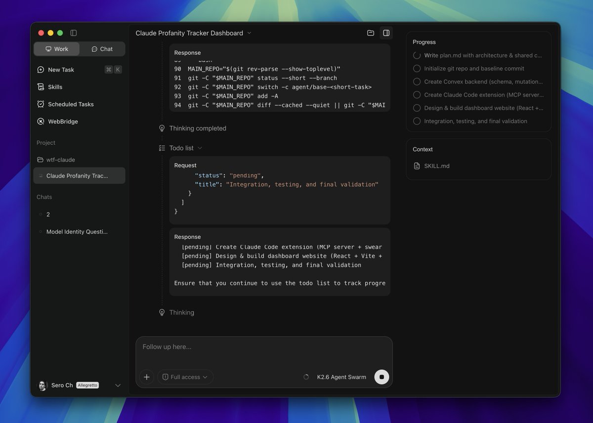Viewport: 593px width, 423px height.
Task: Open the chat named 2
Action: point(79,214)
